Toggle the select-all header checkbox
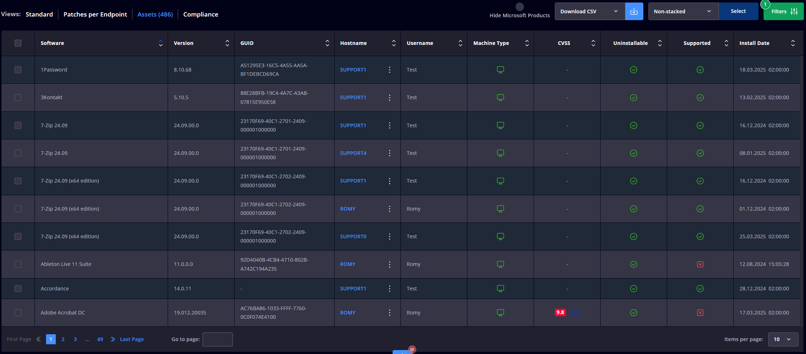 (x=18, y=43)
